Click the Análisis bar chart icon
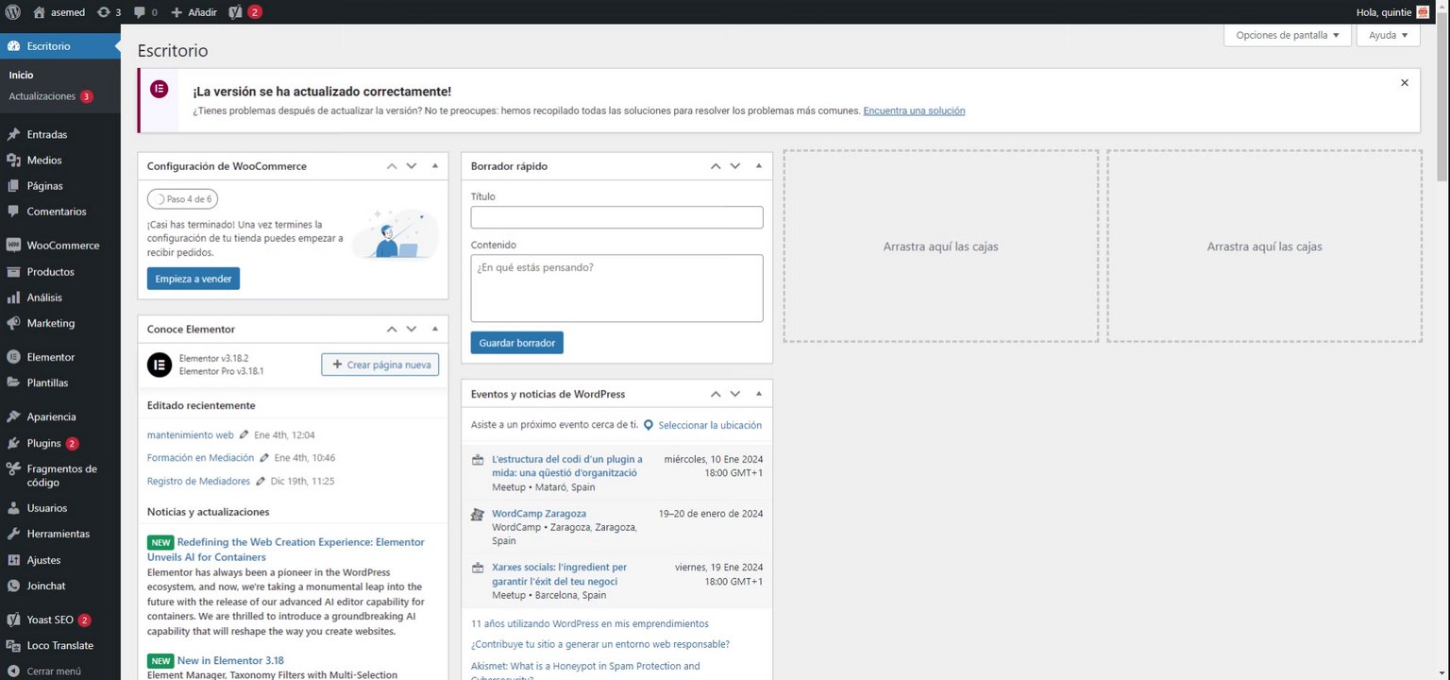 point(13,297)
